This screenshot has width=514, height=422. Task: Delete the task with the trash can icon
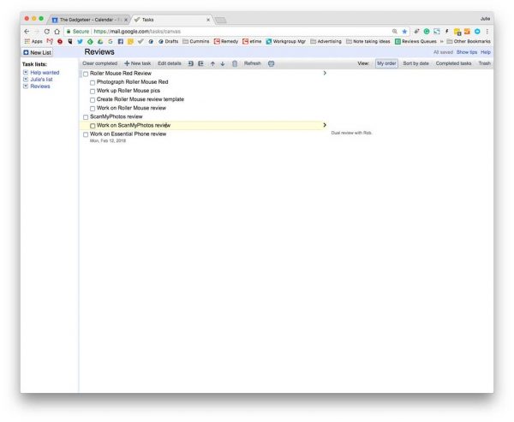tap(235, 63)
